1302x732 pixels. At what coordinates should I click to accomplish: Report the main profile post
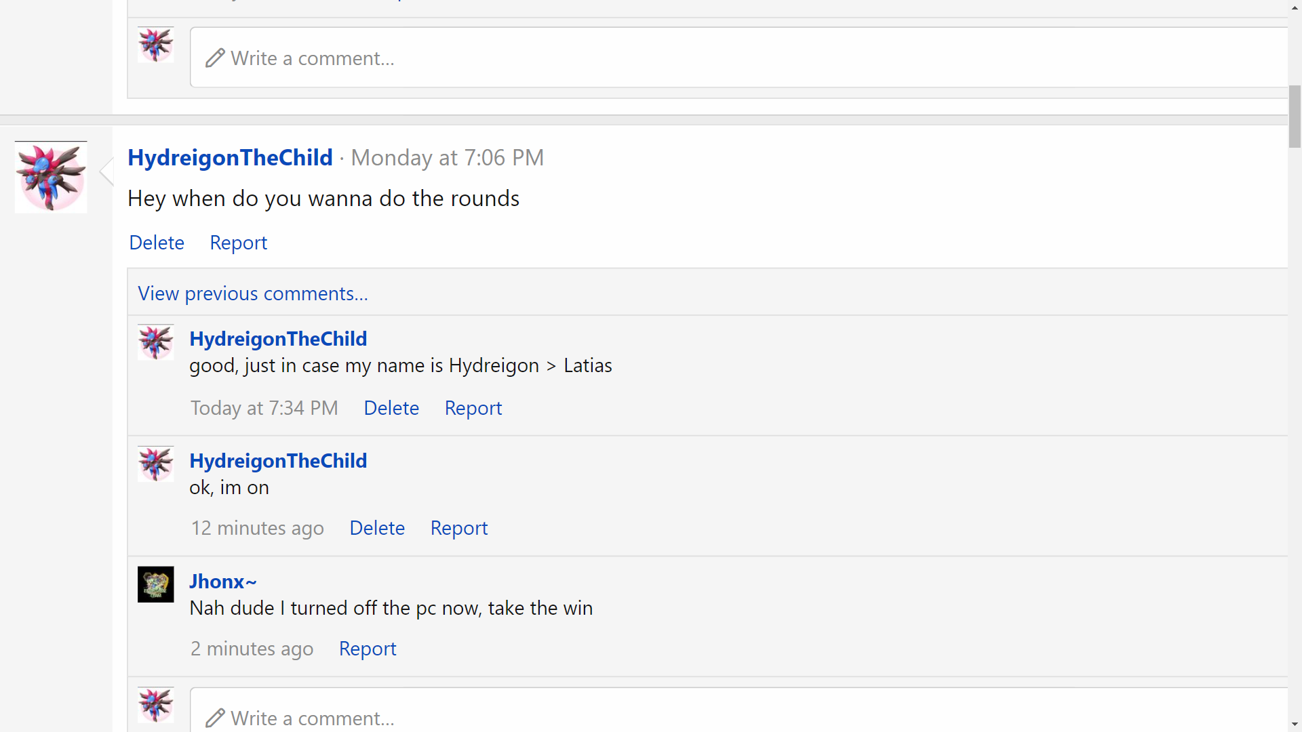(238, 243)
